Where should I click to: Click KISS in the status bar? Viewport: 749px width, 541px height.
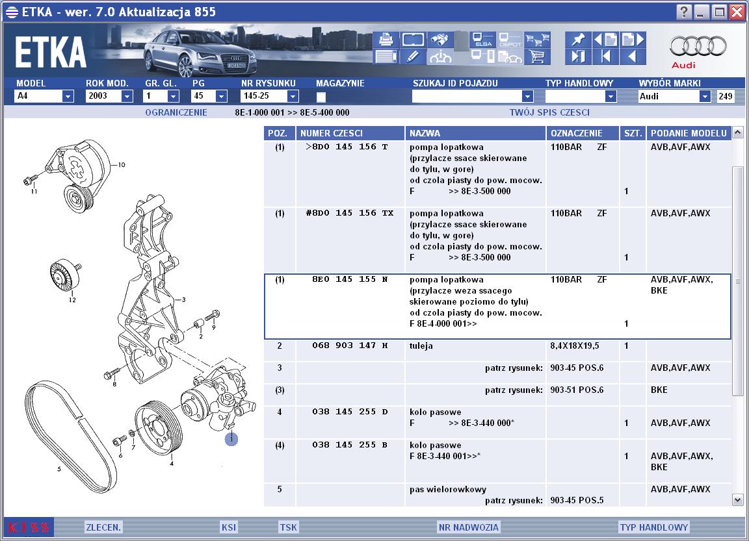pos(29,527)
